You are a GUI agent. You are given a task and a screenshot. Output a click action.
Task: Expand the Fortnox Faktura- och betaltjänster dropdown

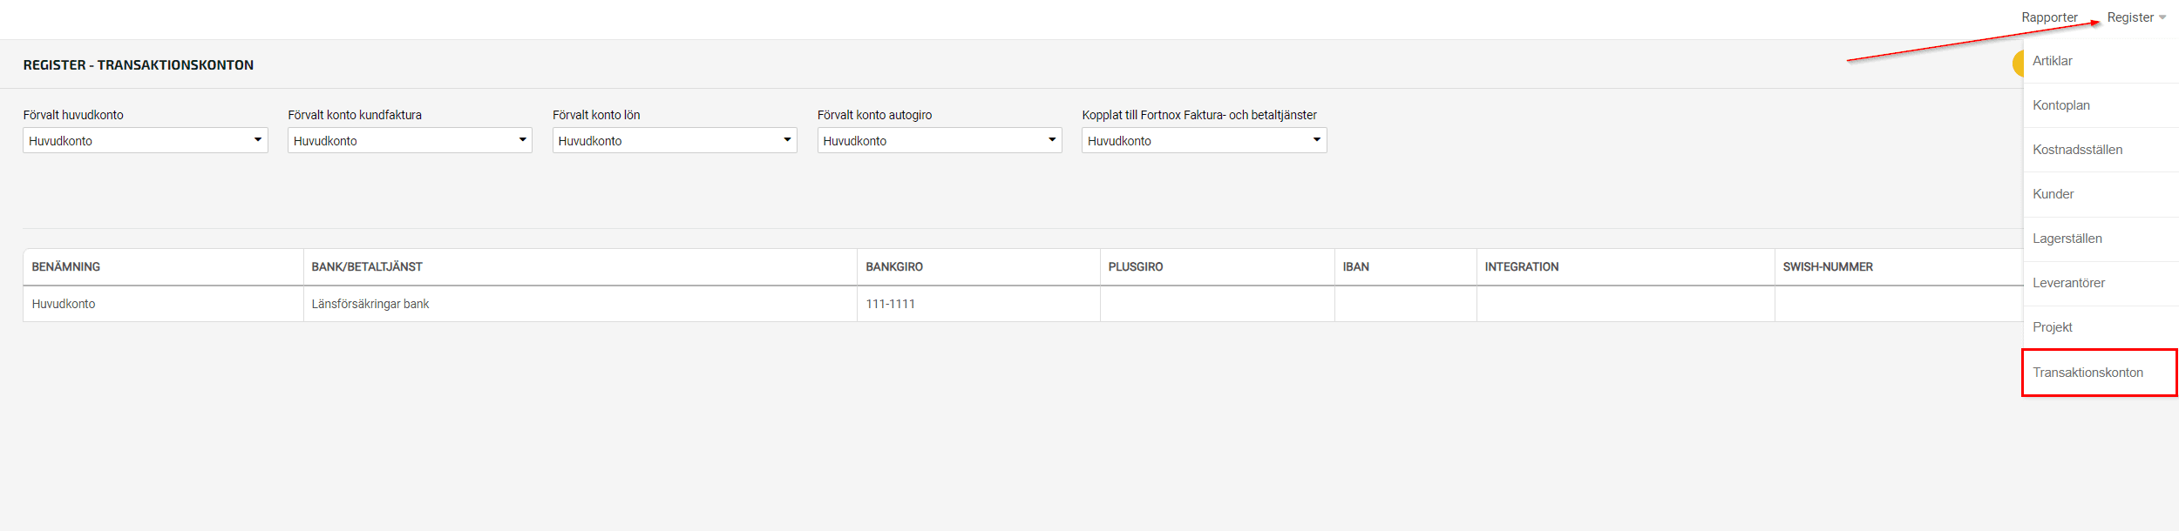[x=1205, y=140]
